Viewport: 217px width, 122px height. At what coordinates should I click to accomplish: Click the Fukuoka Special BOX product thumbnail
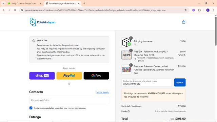tap(126, 69)
